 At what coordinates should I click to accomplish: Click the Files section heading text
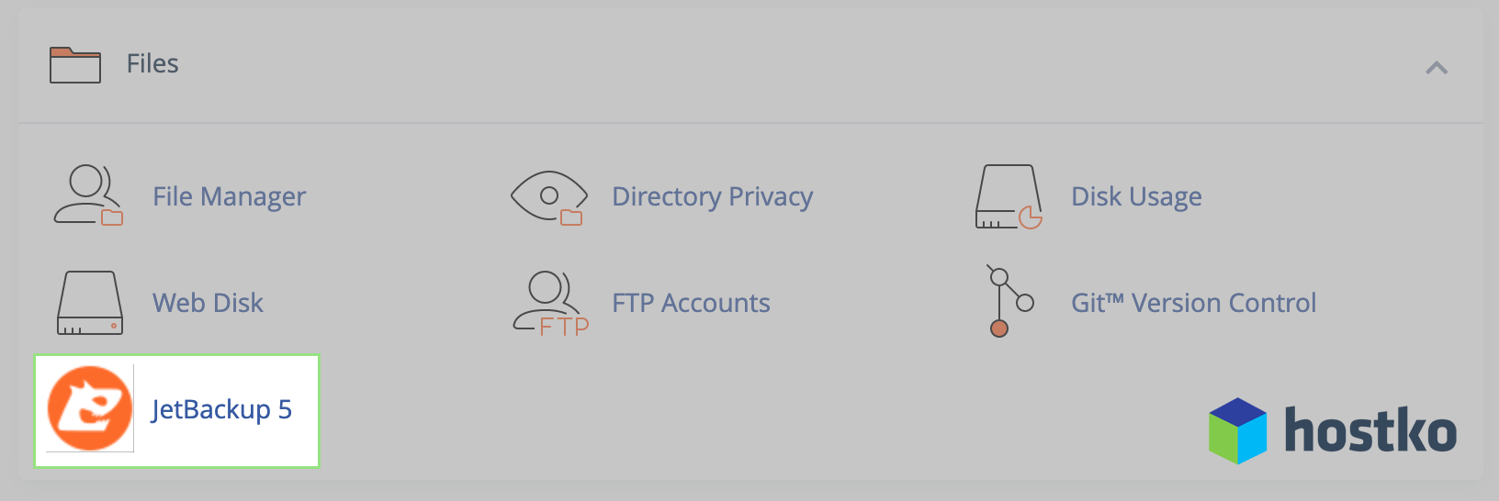click(152, 63)
